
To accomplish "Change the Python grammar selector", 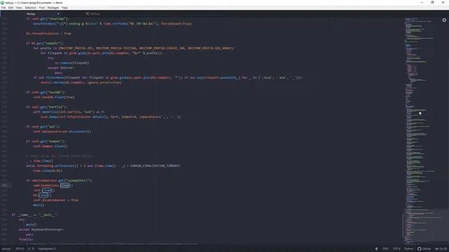I will pos(408,249).
